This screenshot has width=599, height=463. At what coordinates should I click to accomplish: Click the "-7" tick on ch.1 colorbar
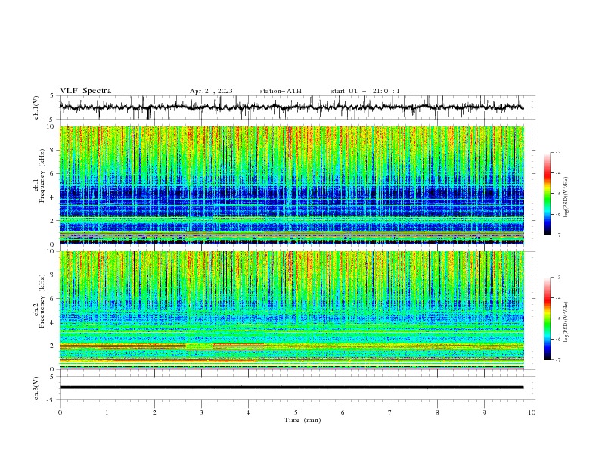(x=558, y=235)
